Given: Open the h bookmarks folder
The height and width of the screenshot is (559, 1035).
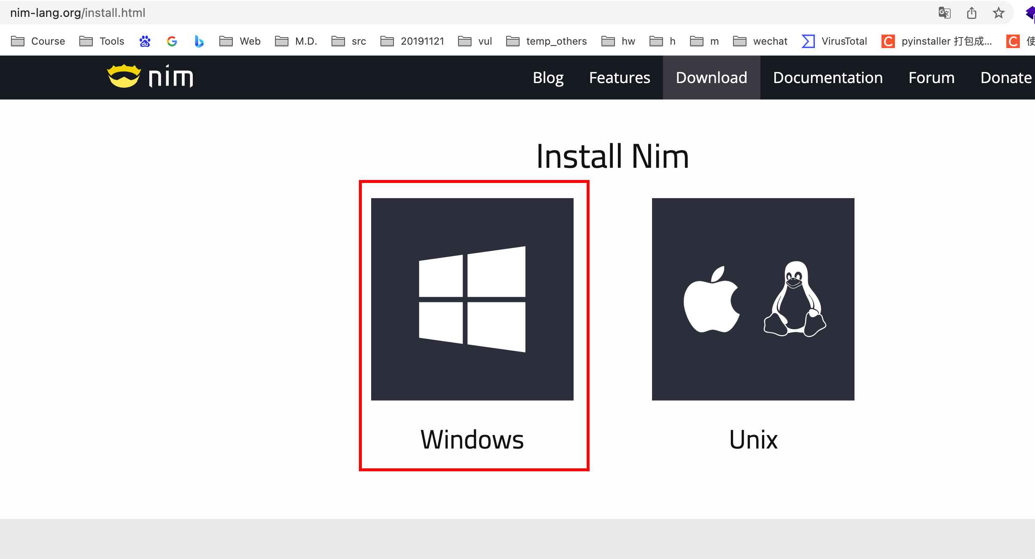Looking at the screenshot, I should point(662,41).
